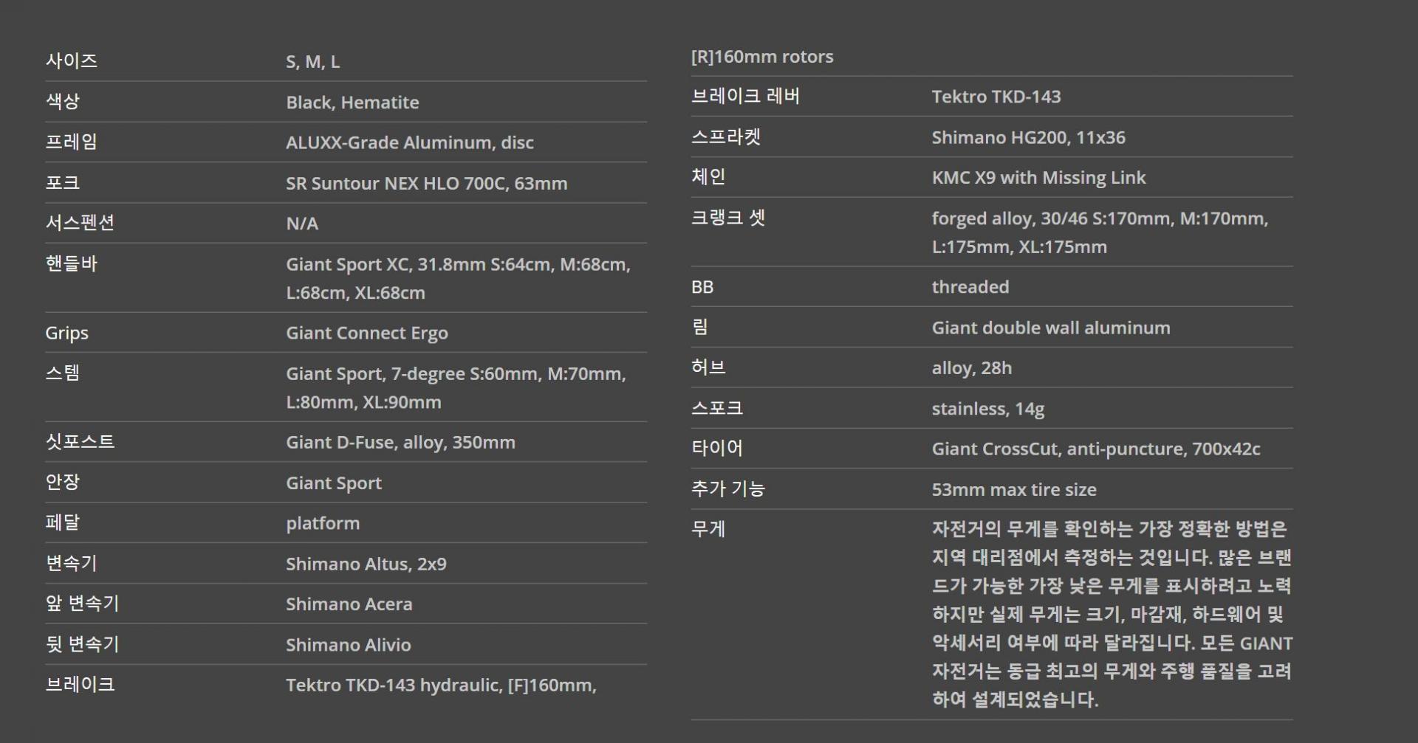
Task: Select the "Shimano Alivio" rear derailleur value
Action: 349,645
